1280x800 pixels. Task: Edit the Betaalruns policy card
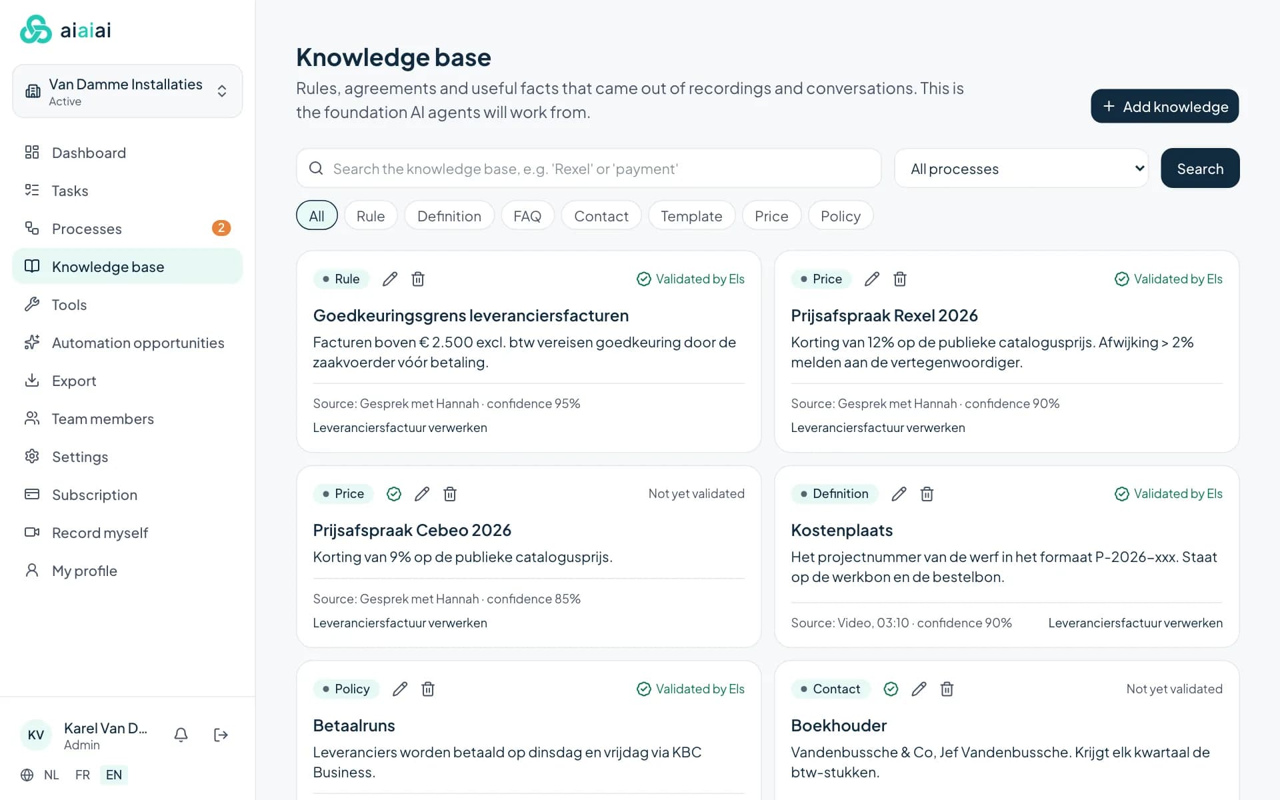coord(400,689)
